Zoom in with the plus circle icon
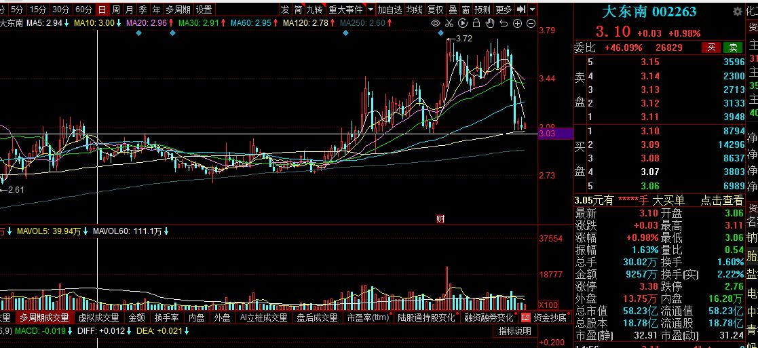This screenshot has height=348, width=758. pyautogui.click(x=517, y=23)
